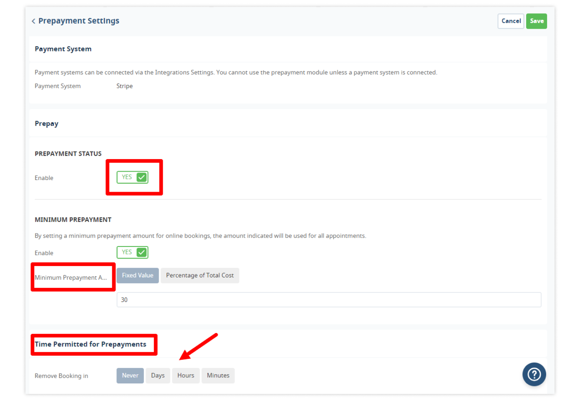Screen dimensions: 580x401
Task: Choose Never for Remove Booking in
Action: click(x=130, y=376)
